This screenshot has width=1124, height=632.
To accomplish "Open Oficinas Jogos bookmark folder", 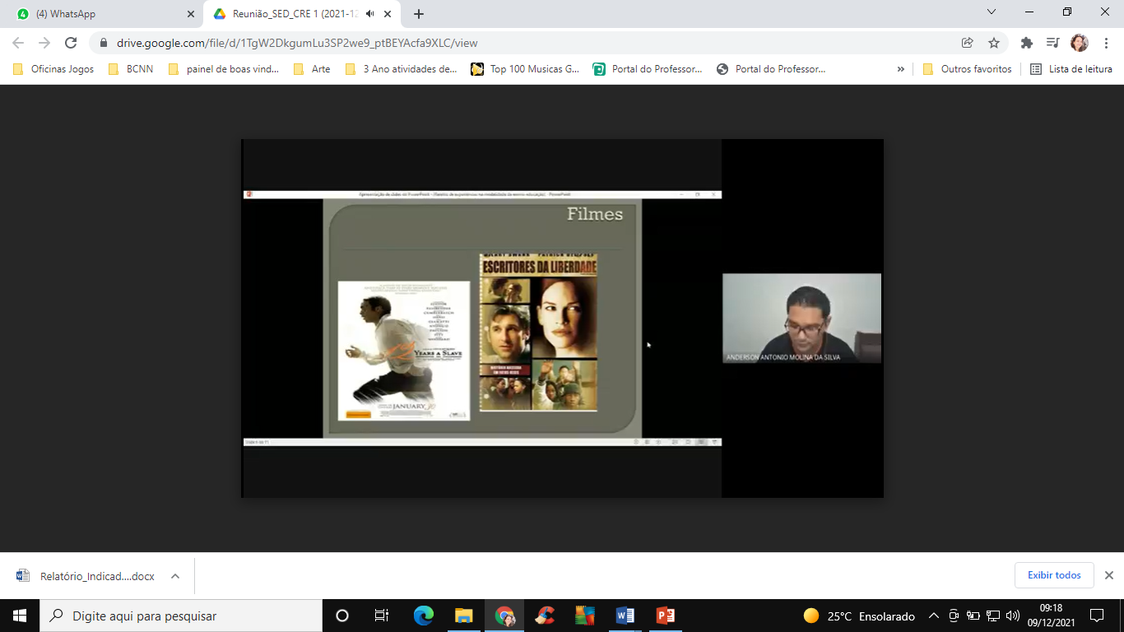I will pos(53,69).
